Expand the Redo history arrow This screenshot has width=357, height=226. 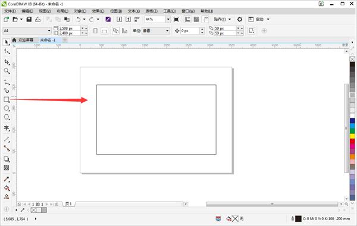click(x=98, y=20)
